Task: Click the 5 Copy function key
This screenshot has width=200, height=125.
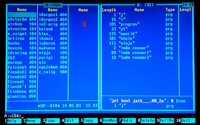Action: (89, 121)
